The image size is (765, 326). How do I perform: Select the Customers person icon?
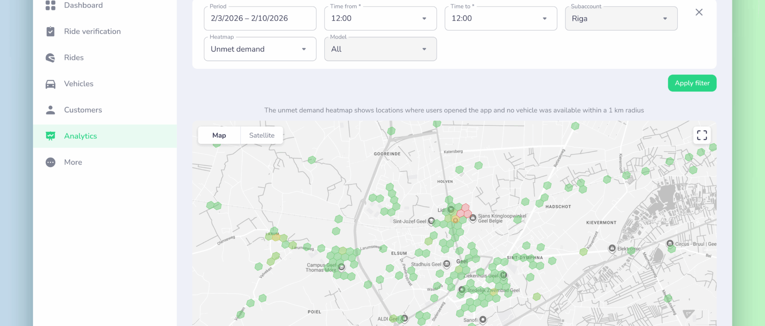pos(51,110)
